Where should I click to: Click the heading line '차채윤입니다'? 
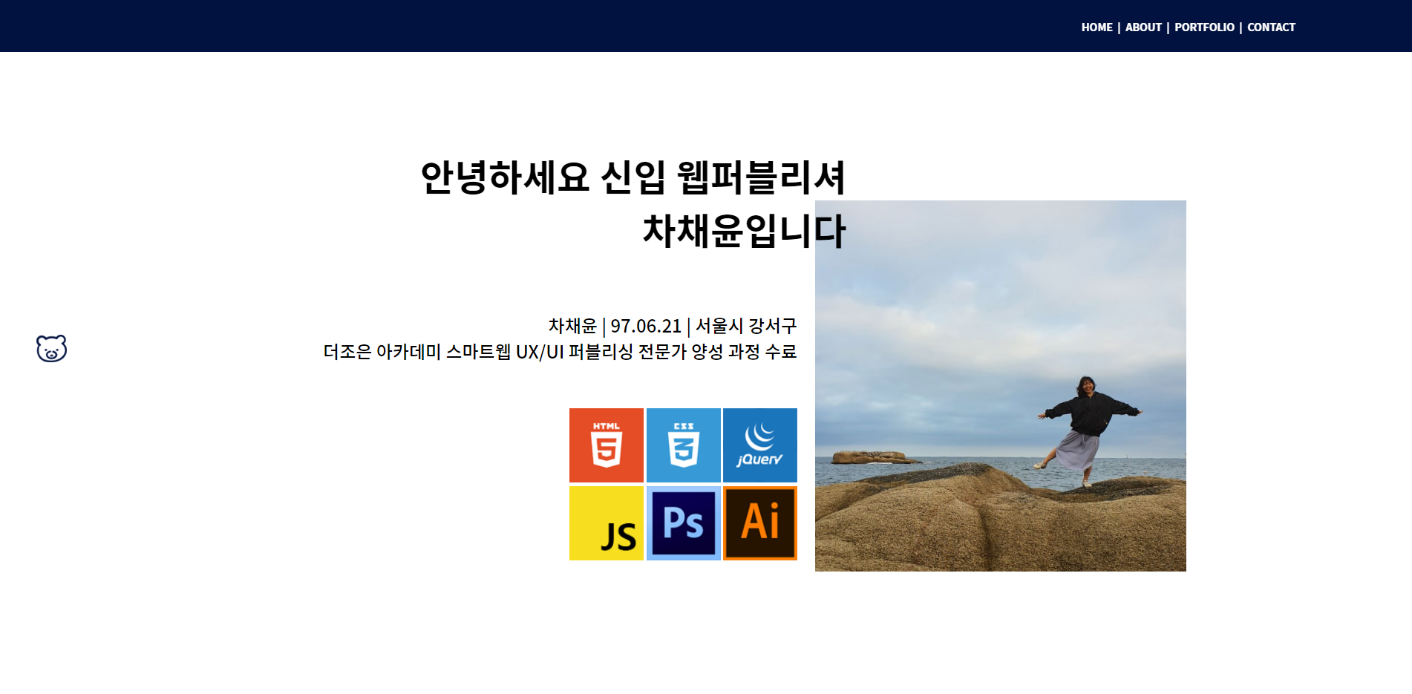tap(744, 231)
